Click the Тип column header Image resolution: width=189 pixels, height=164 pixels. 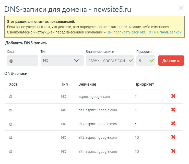(x=64, y=84)
